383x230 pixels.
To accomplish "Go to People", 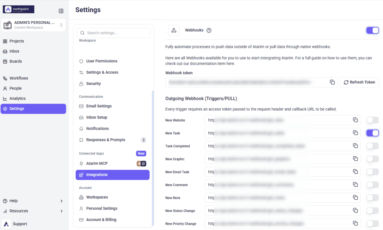I will tap(33, 88).
